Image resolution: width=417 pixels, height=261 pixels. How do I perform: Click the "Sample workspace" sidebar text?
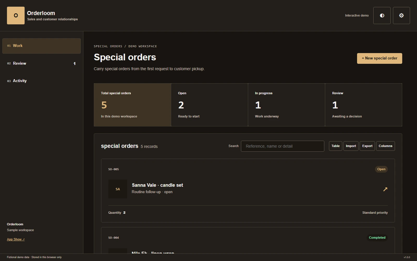[x=20, y=230]
